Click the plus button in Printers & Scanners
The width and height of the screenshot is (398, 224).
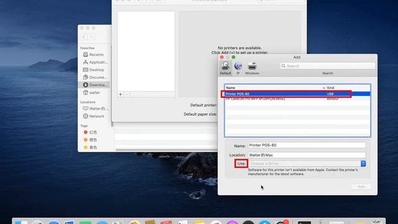121,95
